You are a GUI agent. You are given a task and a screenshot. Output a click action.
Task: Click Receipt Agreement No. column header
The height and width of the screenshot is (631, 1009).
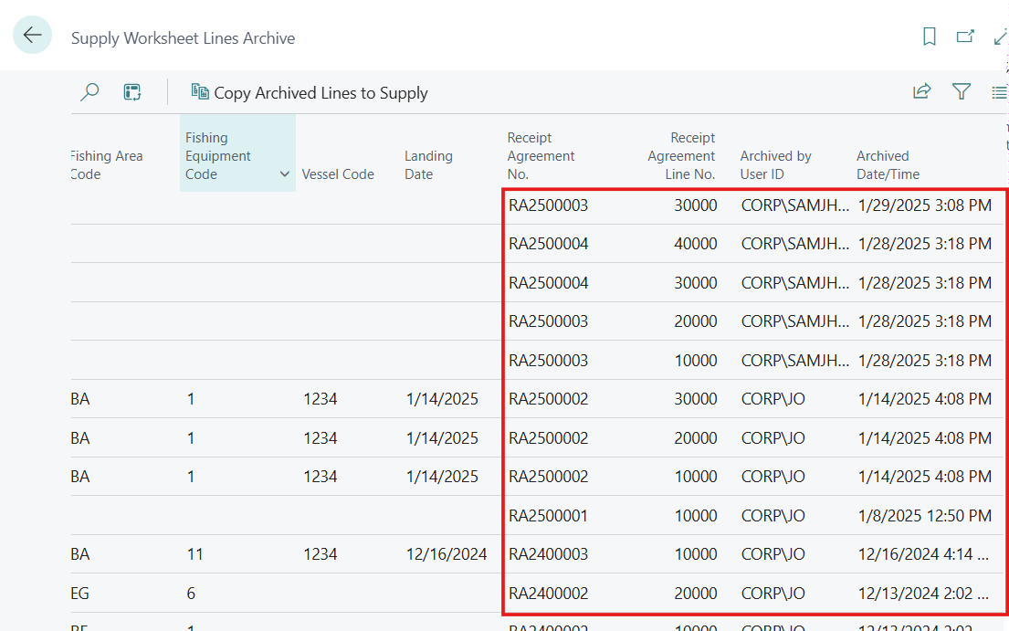[541, 156]
